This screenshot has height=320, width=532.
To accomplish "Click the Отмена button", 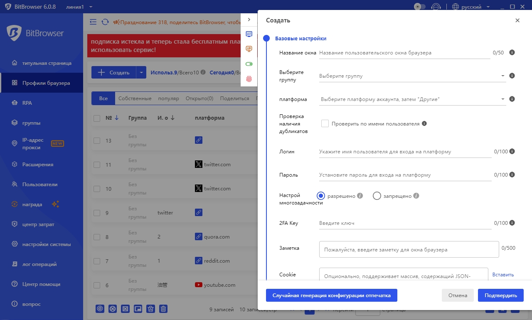I will pyautogui.click(x=458, y=295).
